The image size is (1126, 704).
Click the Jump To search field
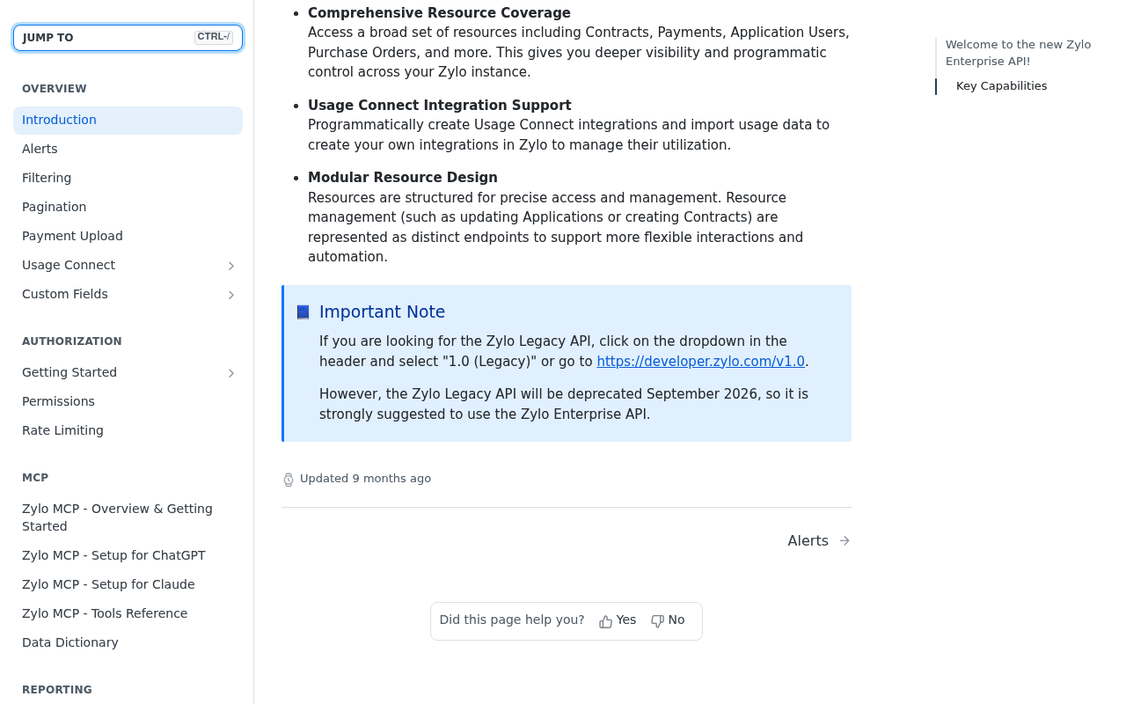[x=128, y=38]
